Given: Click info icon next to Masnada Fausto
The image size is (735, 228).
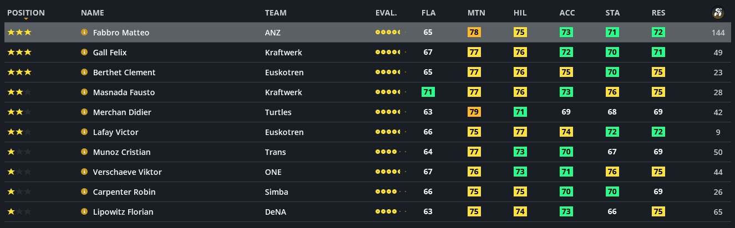Looking at the screenshot, I should (84, 92).
